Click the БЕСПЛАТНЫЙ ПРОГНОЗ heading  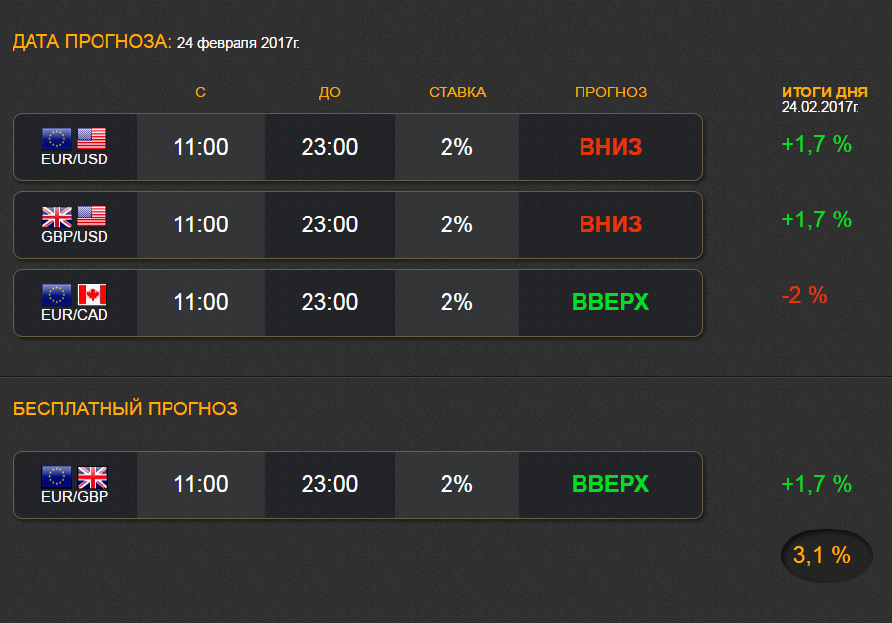pos(124,408)
